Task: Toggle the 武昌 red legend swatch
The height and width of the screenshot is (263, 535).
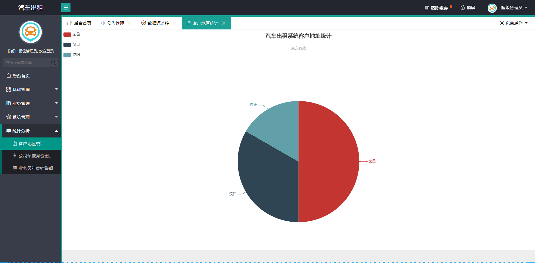Action: [x=67, y=34]
